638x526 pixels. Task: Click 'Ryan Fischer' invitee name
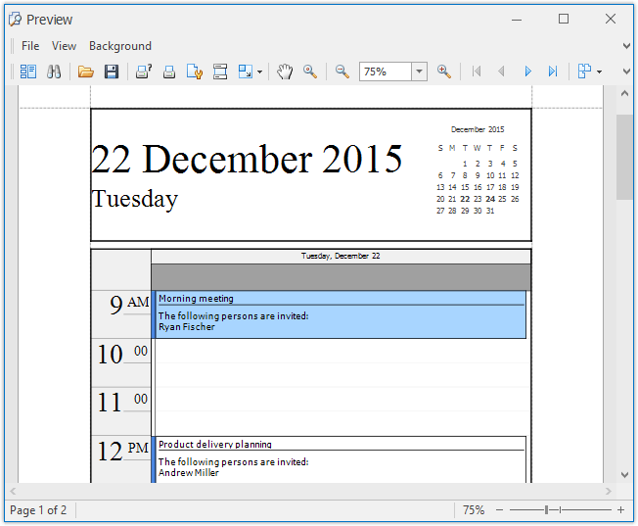click(x=187, y=327)
